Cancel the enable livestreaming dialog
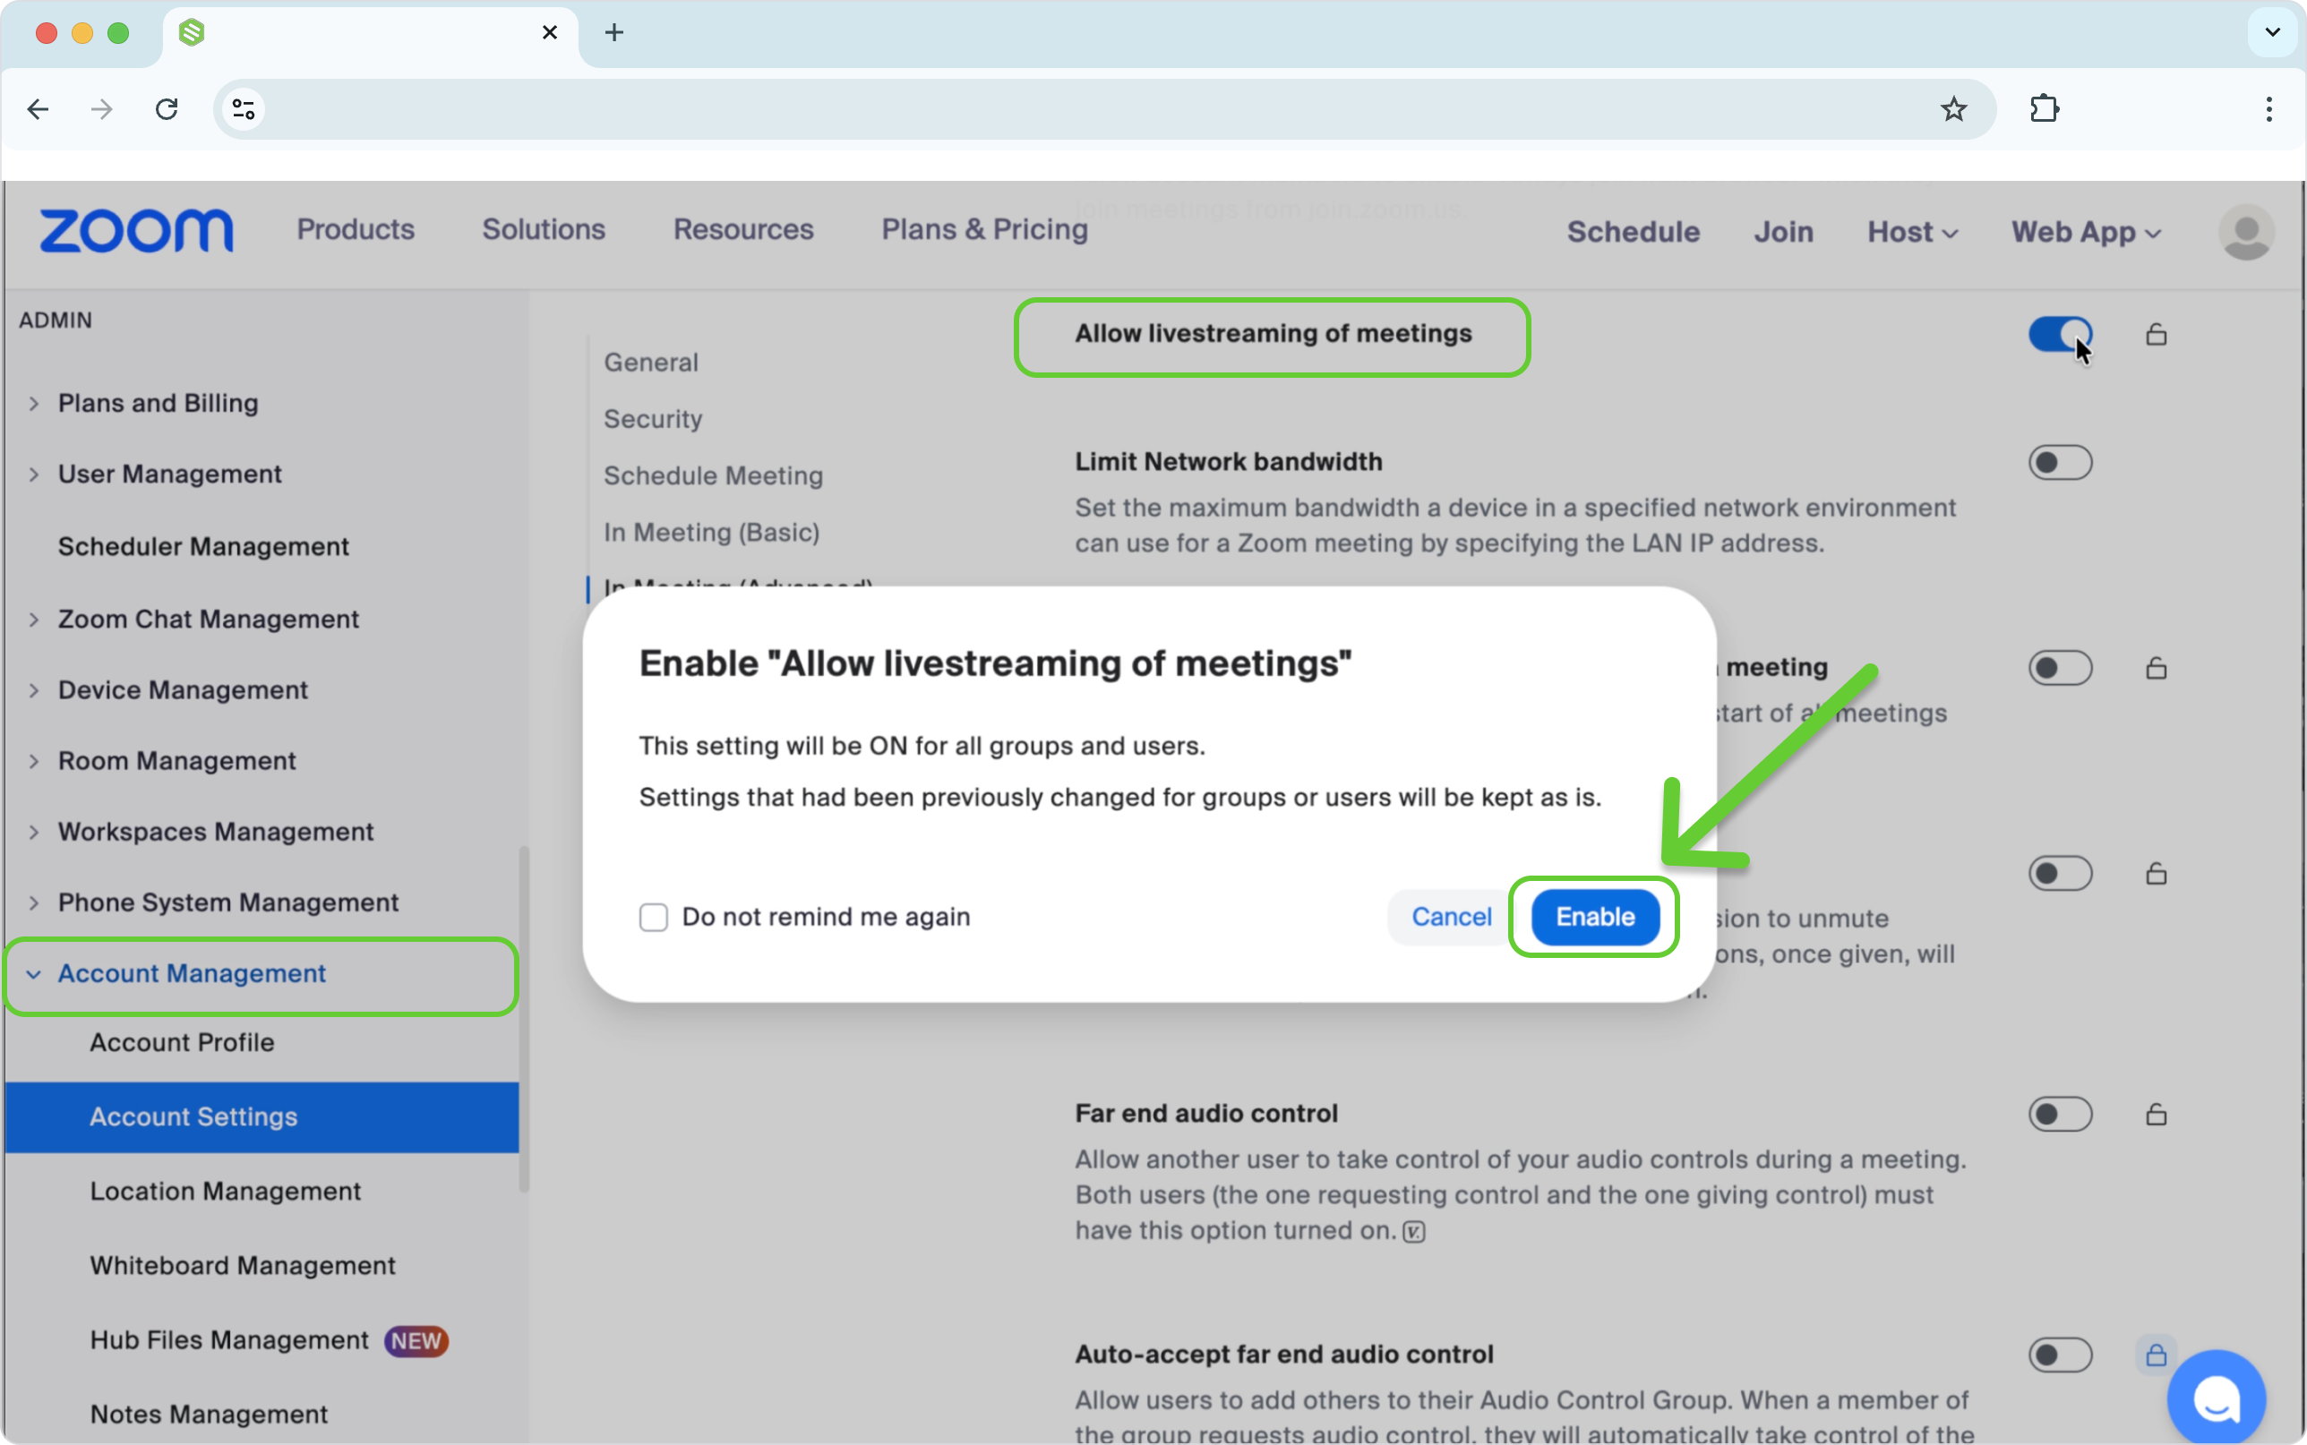This screenshot has height=1445, width=2307. tap(1451, 918)
